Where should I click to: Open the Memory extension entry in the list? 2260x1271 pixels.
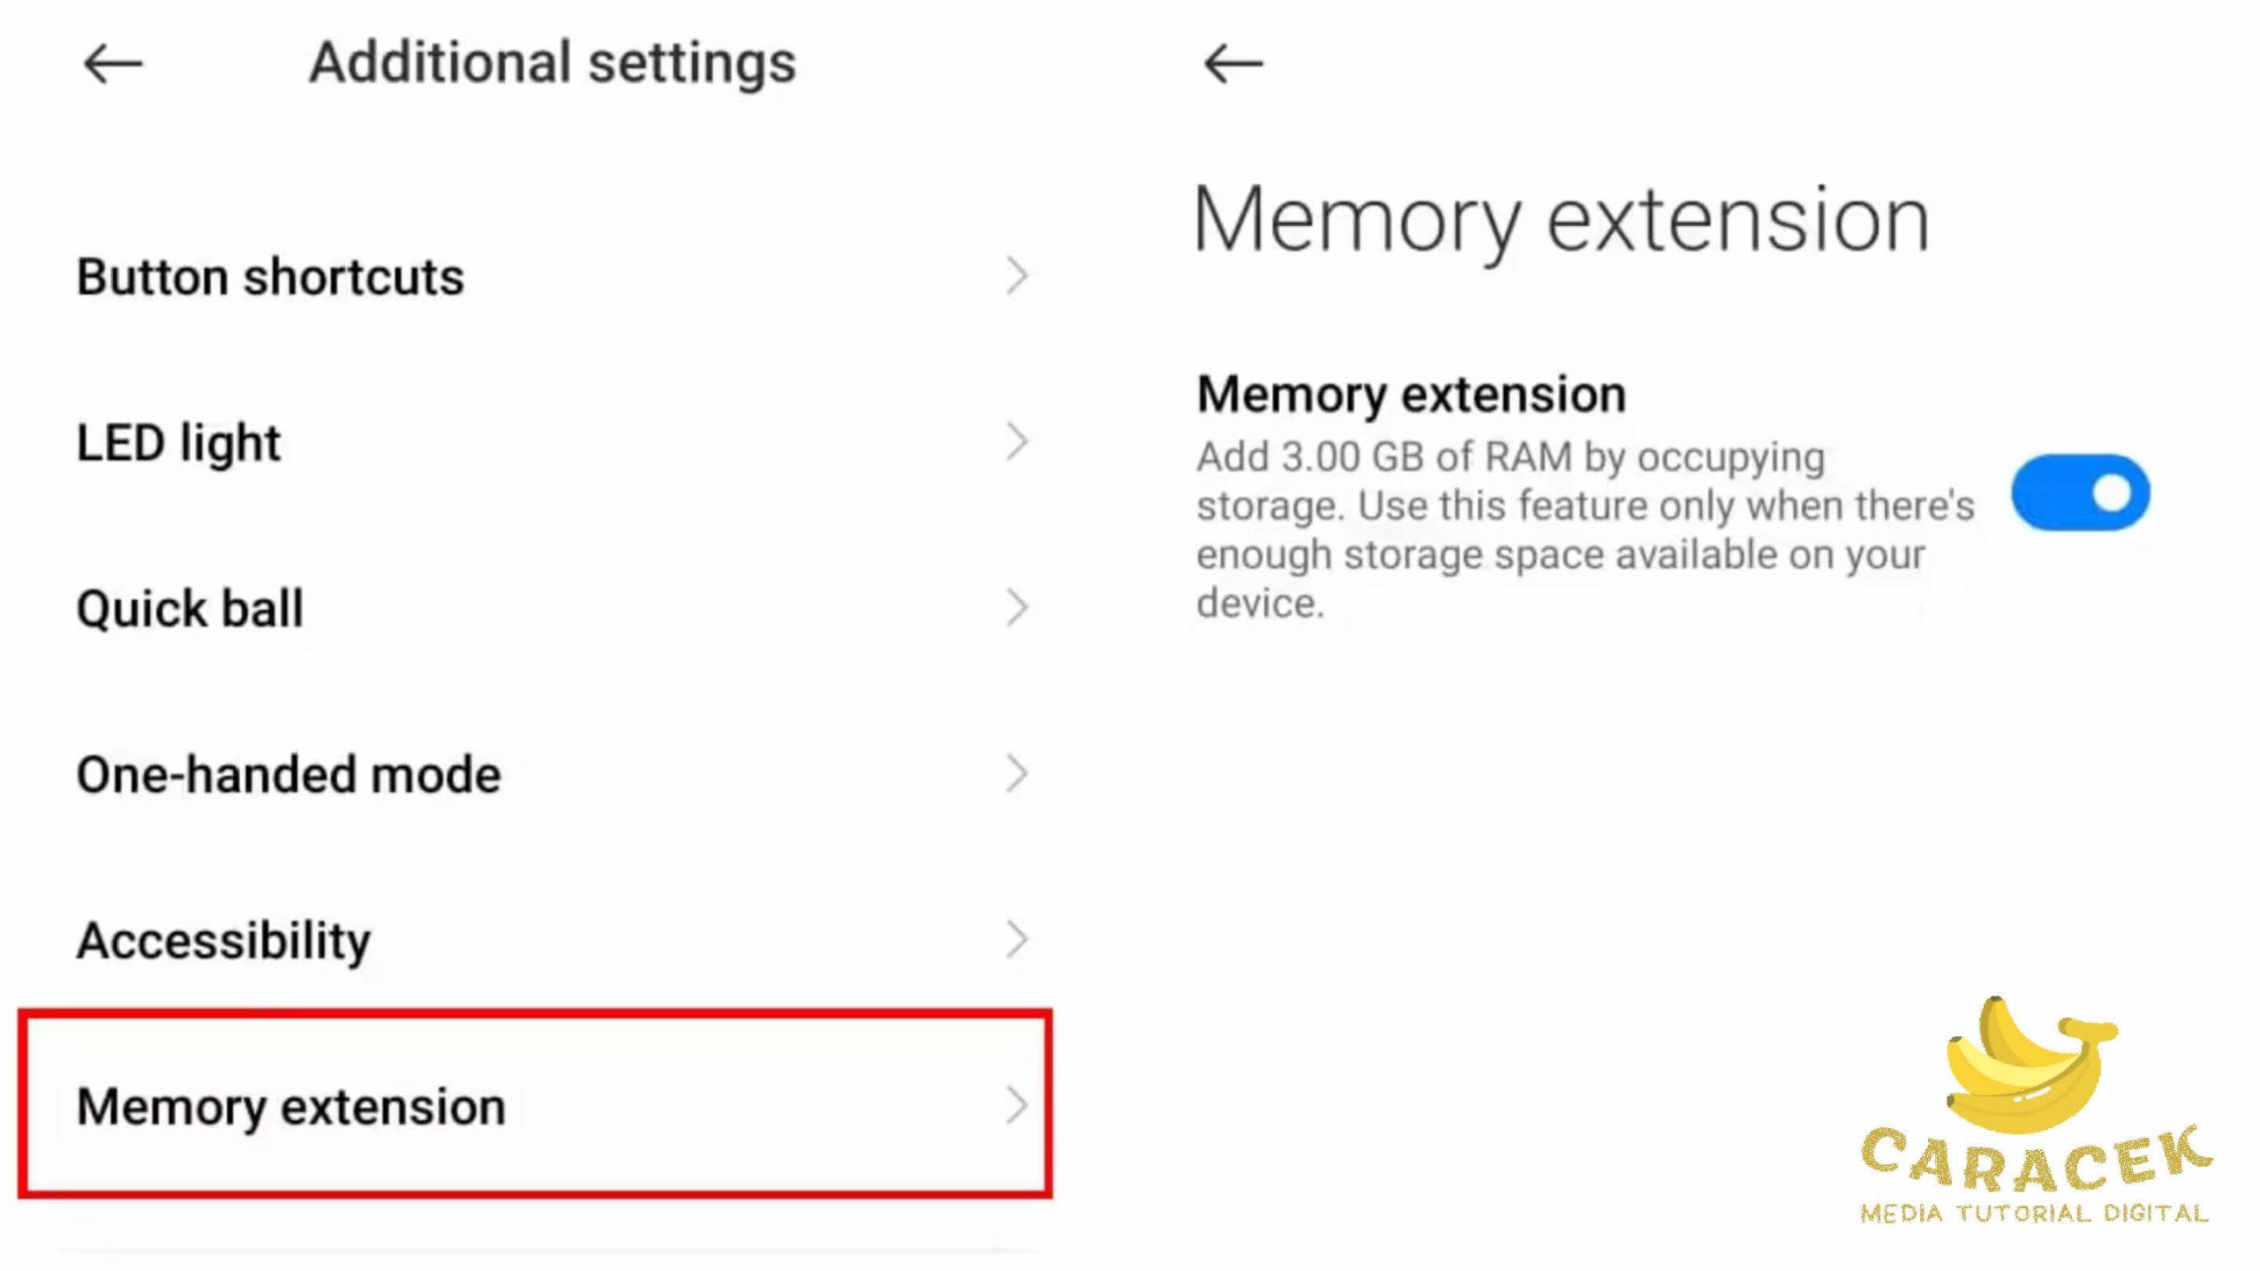point(291,1107)
